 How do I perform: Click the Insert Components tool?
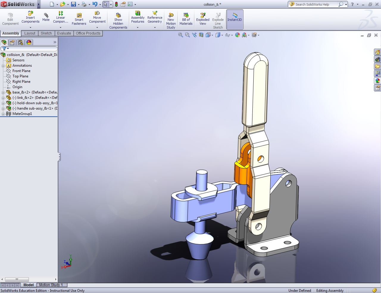tap(30, 17)
